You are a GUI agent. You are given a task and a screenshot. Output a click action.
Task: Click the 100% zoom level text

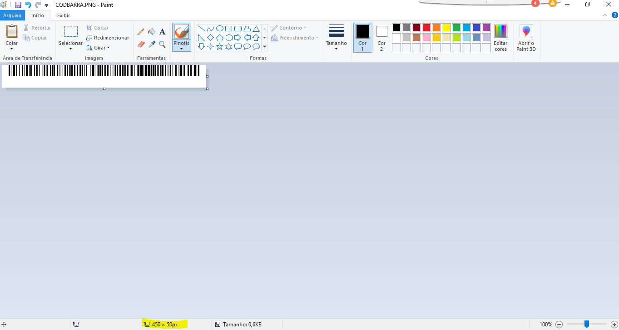[546, 325]
